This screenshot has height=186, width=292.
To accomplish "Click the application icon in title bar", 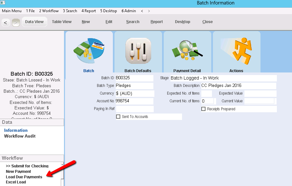I will pyautogui.click(x=3, y=3).
